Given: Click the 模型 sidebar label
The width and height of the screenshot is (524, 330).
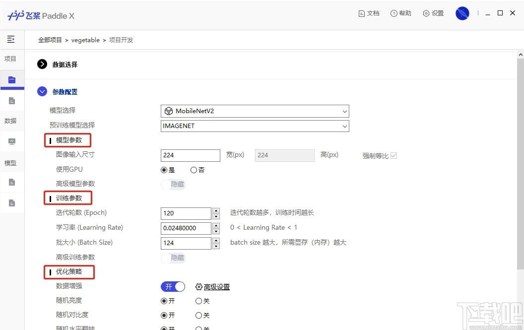Looking at the screenshot, I should tap(10, 163).
